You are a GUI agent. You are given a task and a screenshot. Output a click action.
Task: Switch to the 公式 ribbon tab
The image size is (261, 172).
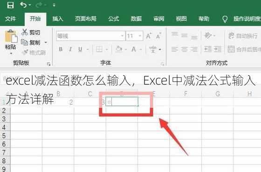[x=114, y=19]
